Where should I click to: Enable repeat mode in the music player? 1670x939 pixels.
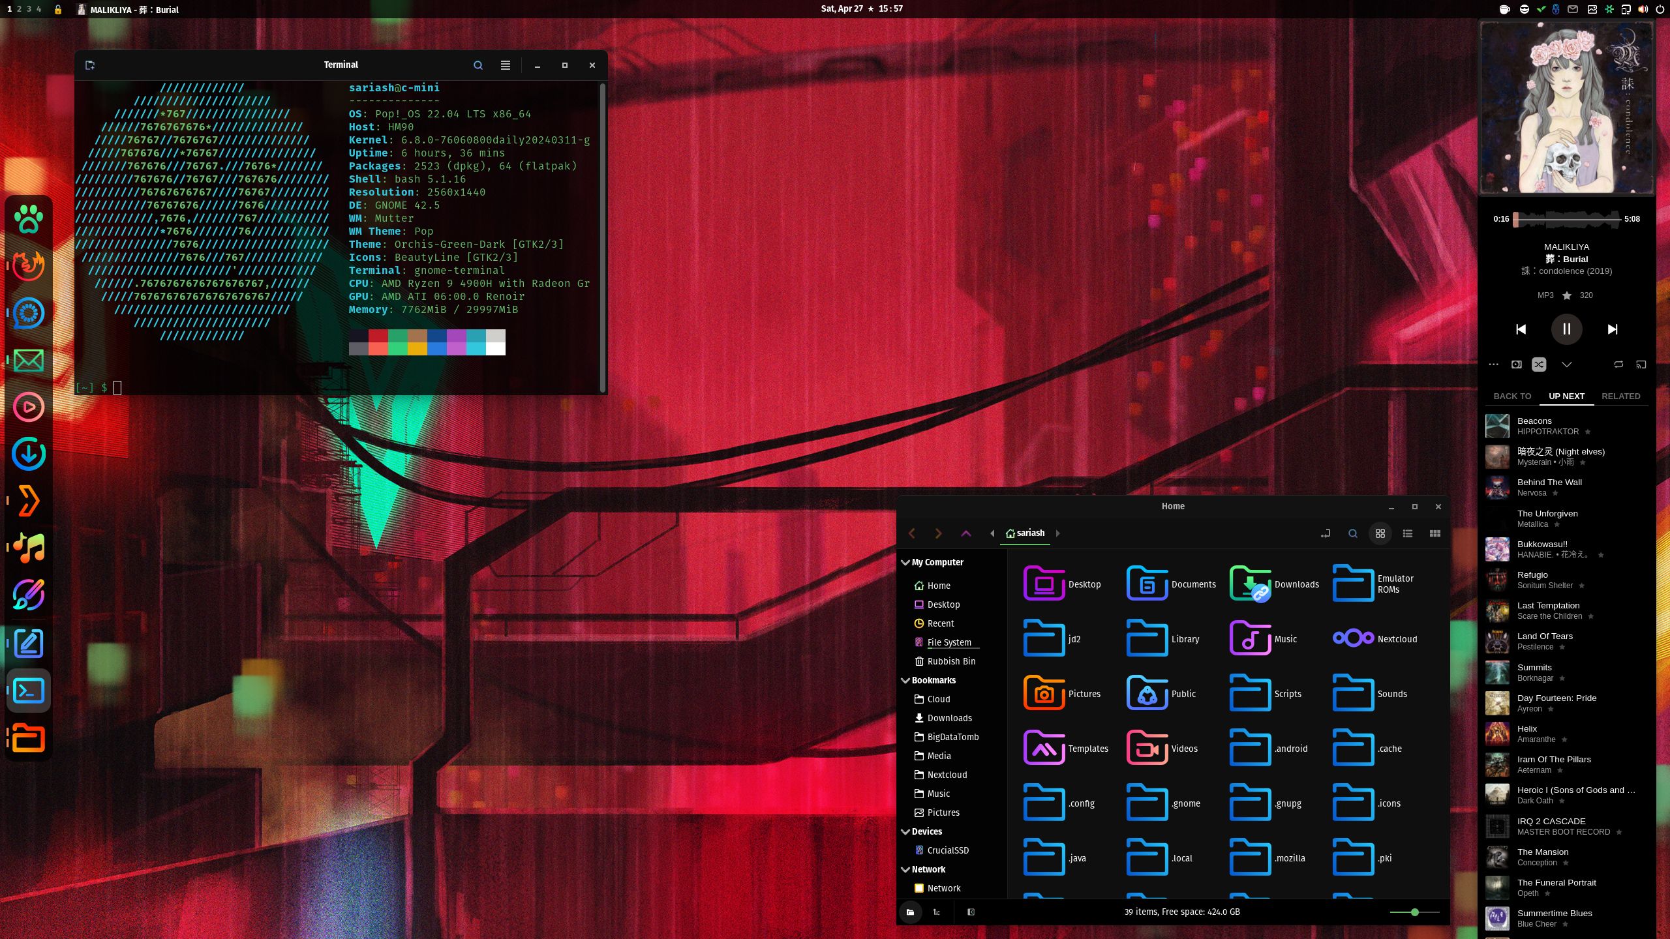point(1618,365)
